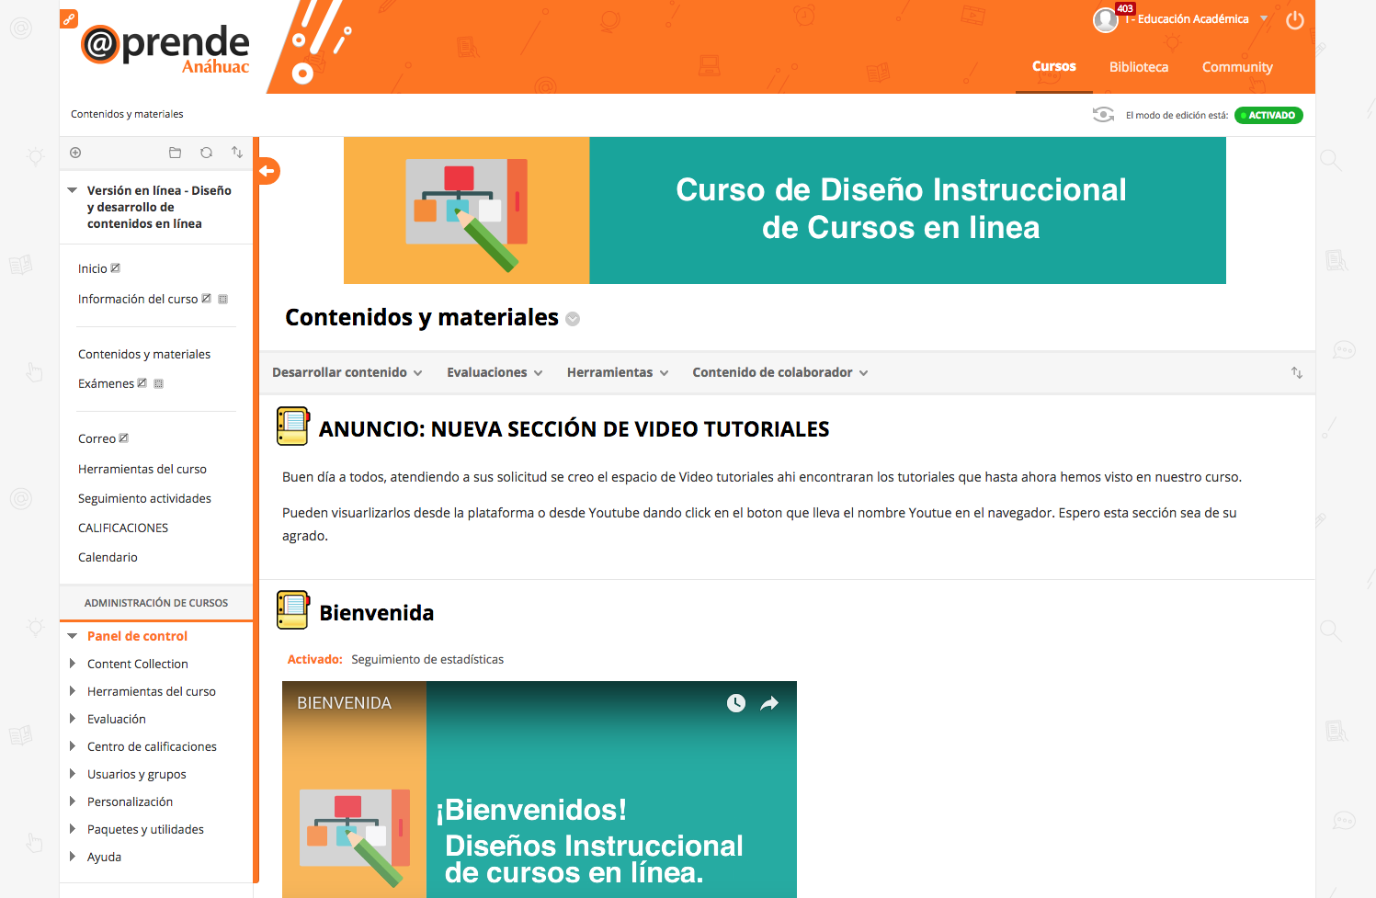Expand Centro de calificaciones tree item
The width and height of the screenshot is (1376, 898).
(73, 746)
